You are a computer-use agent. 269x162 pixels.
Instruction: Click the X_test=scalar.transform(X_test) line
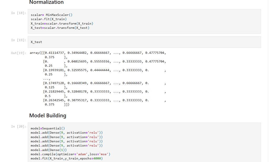60,28
